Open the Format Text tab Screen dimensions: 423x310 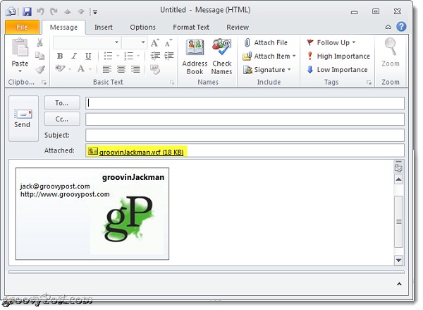pyautogui.click(x=191, y=28)
